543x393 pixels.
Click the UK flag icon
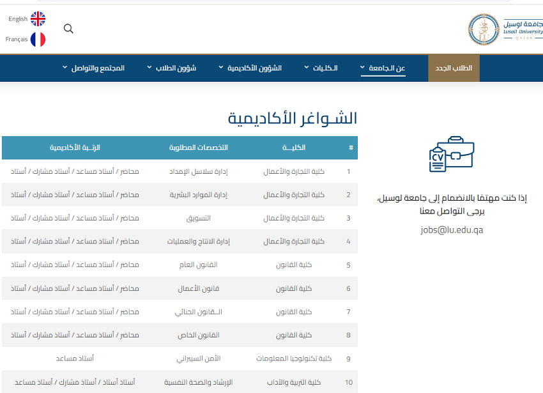pyautogui.click(x=38, y=19)
